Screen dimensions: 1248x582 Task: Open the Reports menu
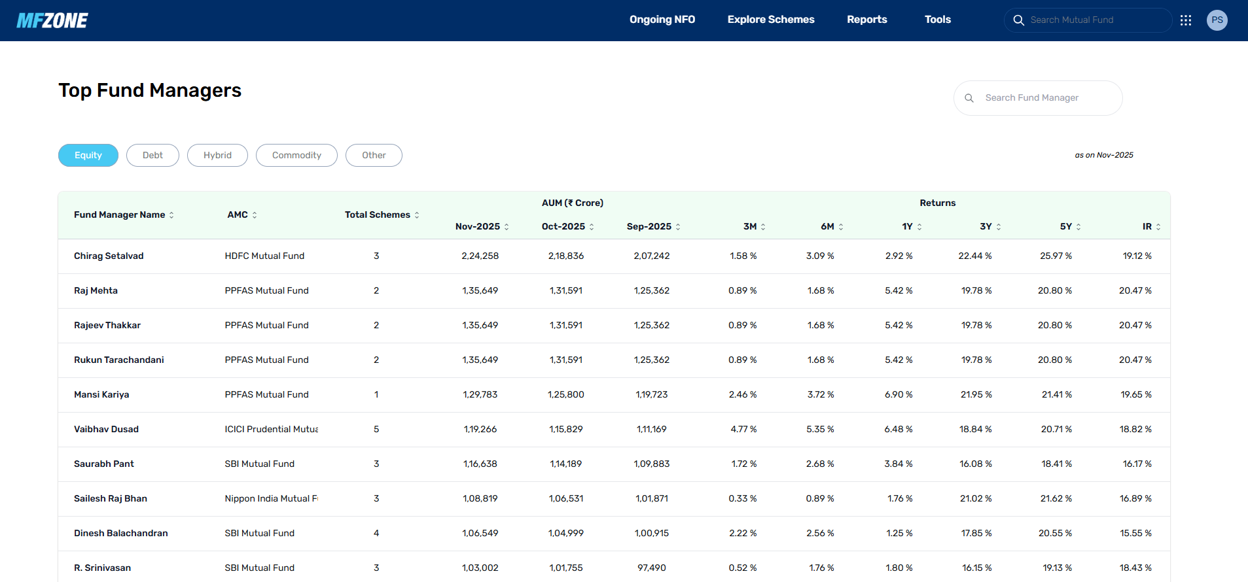[x=867, y=20]
